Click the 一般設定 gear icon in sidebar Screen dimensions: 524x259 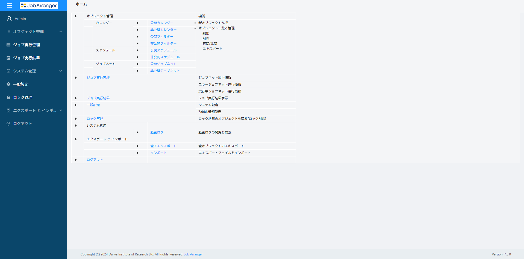pyautogui.click(x=8, y=84)
